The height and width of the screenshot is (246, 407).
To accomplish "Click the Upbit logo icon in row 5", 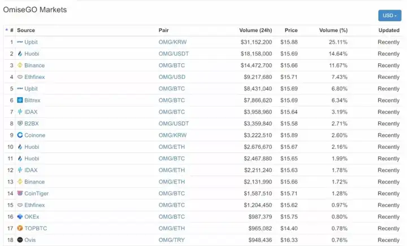I will click(x=20, y=89).
